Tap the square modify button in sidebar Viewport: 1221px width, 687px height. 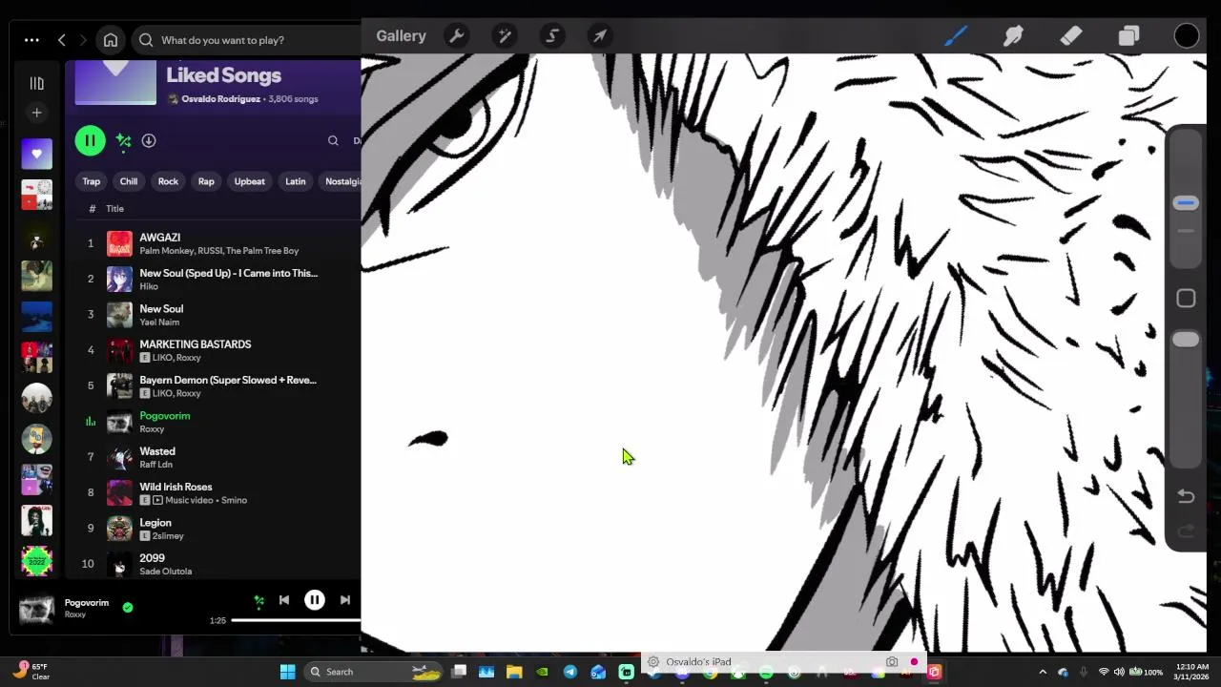coord(1186,299)
